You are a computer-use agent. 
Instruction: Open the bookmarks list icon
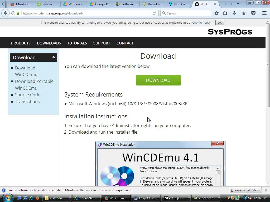point(225,13)
